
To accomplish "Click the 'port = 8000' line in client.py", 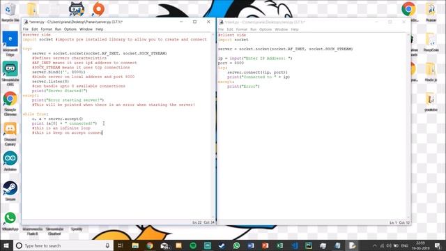I will [x=231, y=63].
